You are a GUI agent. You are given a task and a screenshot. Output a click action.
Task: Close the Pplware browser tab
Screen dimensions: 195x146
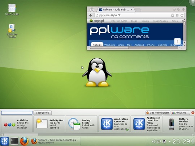click(131, 10)
